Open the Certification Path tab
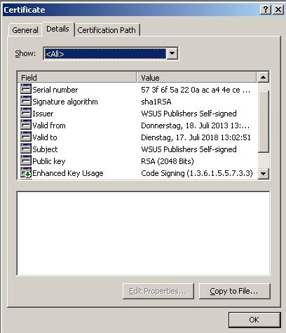286x333 pixels. (107, 30)
